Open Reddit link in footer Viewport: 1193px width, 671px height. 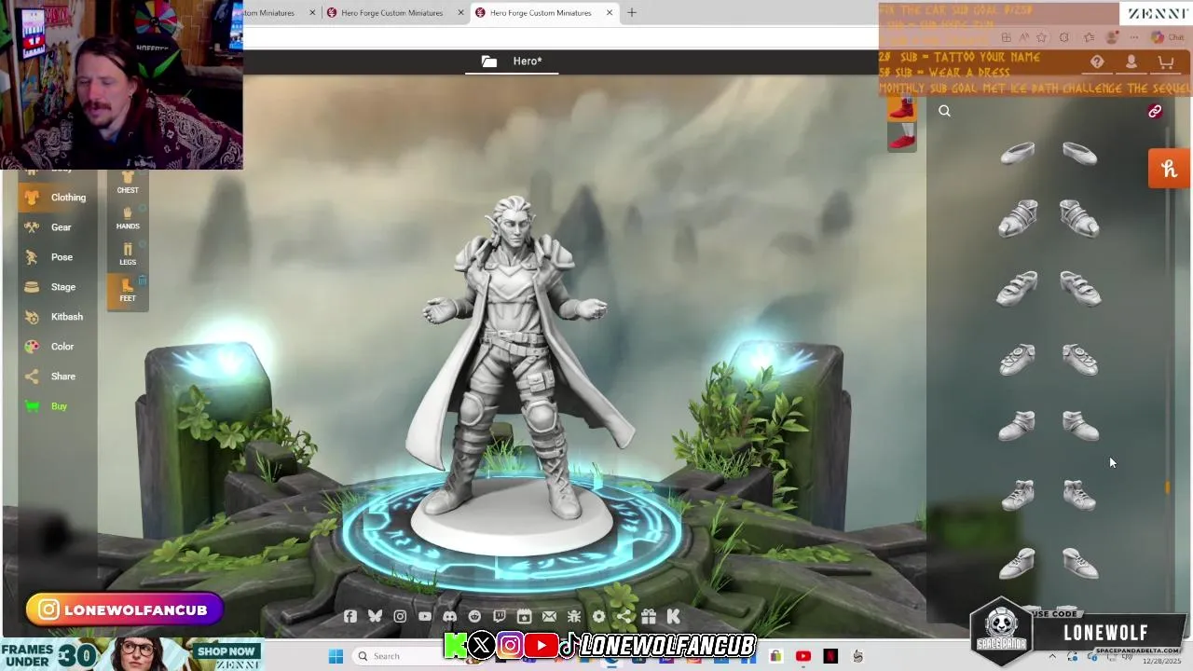pyautogui.click(x=474, y=616)
